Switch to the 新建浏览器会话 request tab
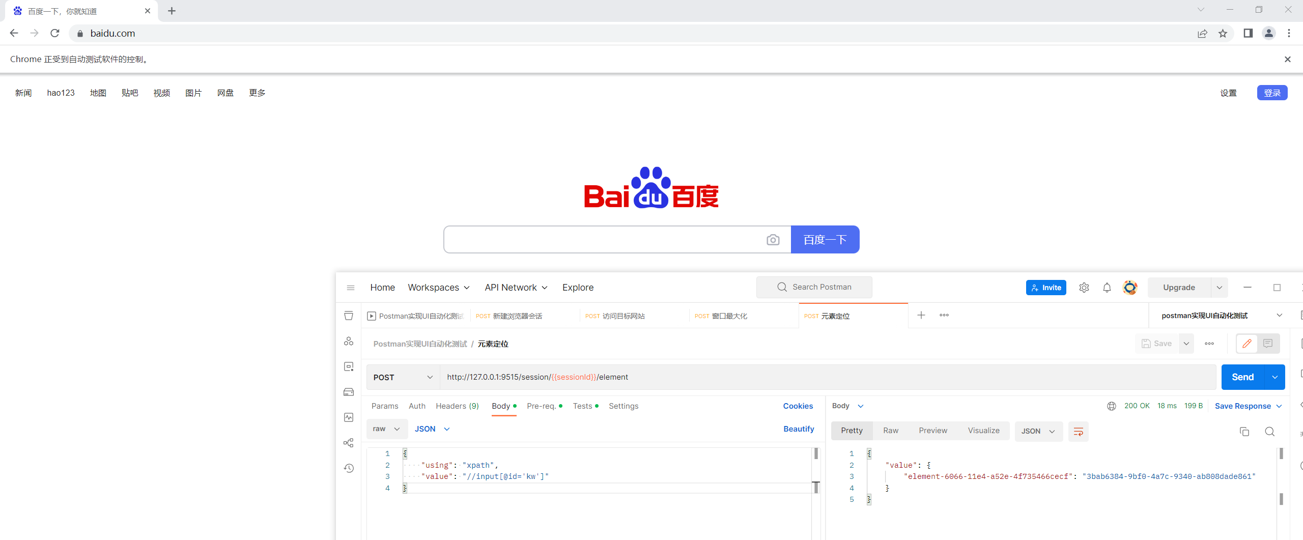This screenshot has width=1303, height=540. [x=525, y=316]
